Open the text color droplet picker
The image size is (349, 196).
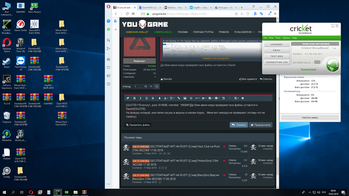[159, 98]
